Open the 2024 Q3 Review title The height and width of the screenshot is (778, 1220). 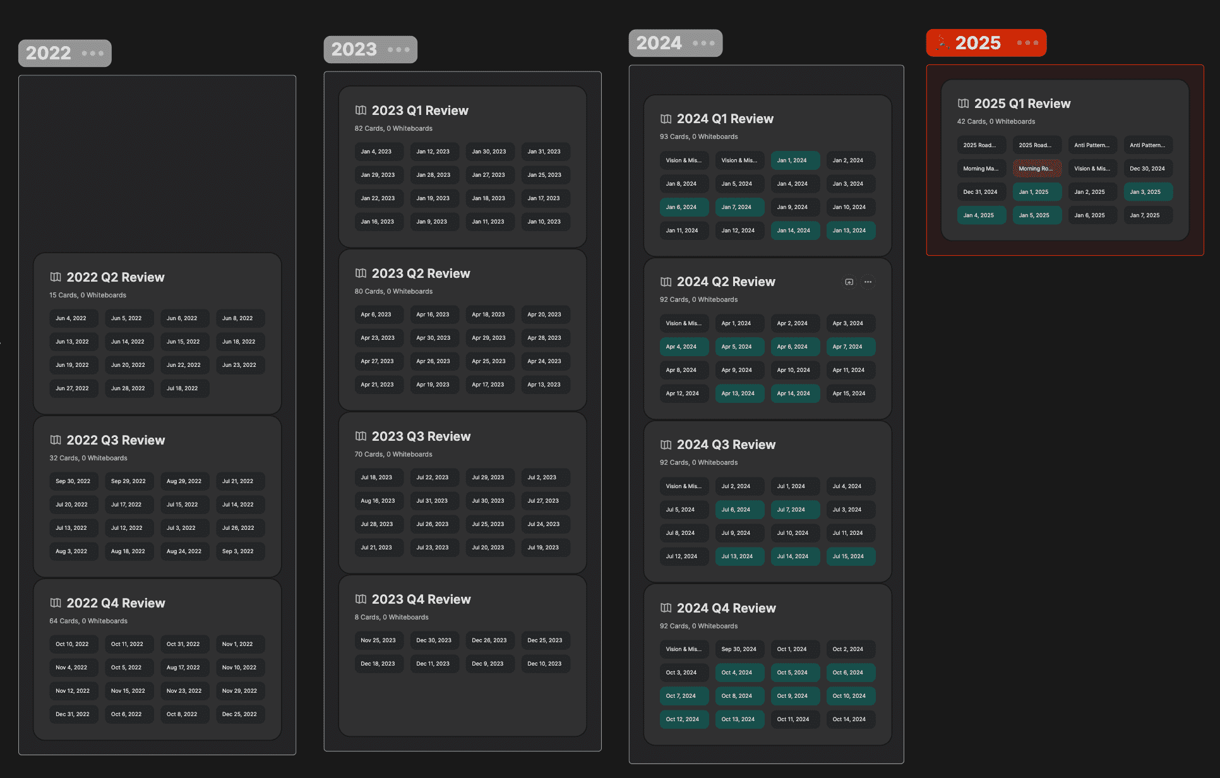726,445
